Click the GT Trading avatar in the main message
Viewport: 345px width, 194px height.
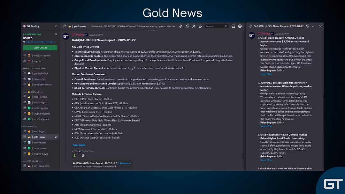66,36
